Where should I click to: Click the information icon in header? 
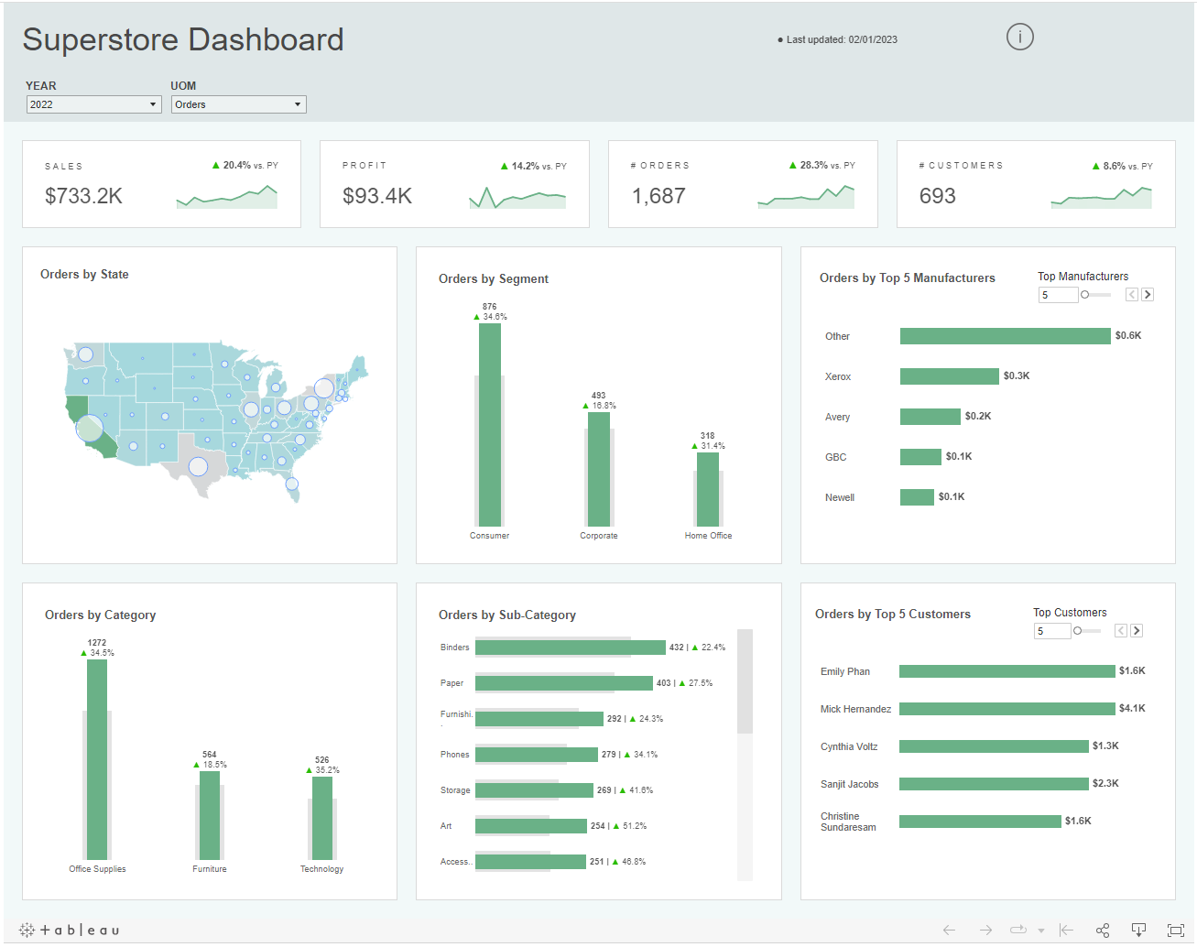click(1019, 37)
